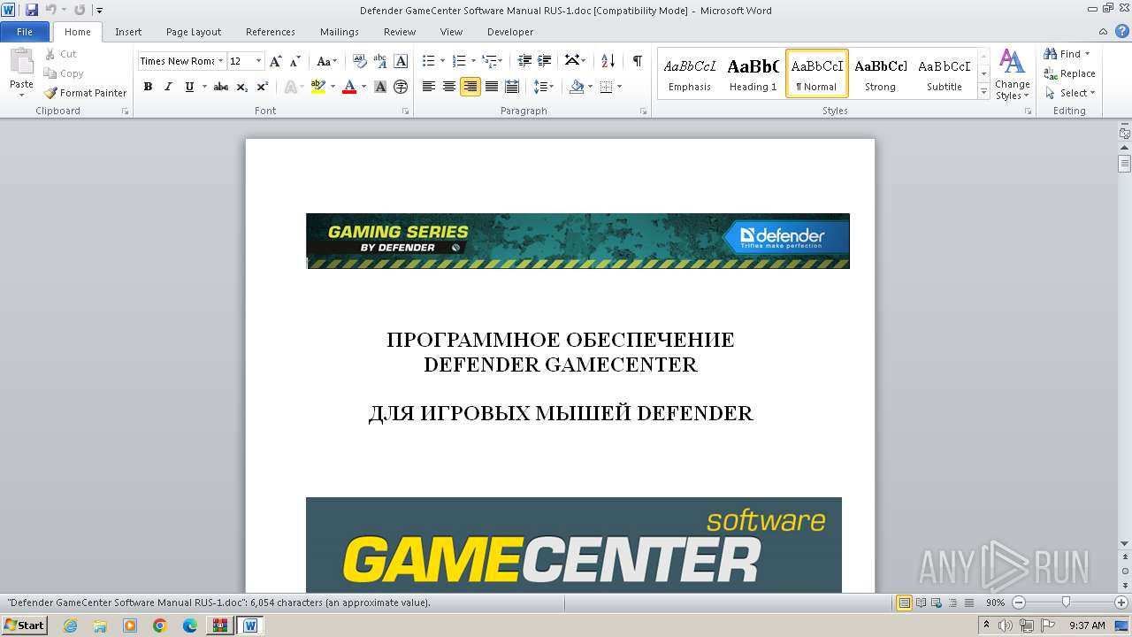
Task: Click the Distributed alignment icon
Action: point(511,87)
